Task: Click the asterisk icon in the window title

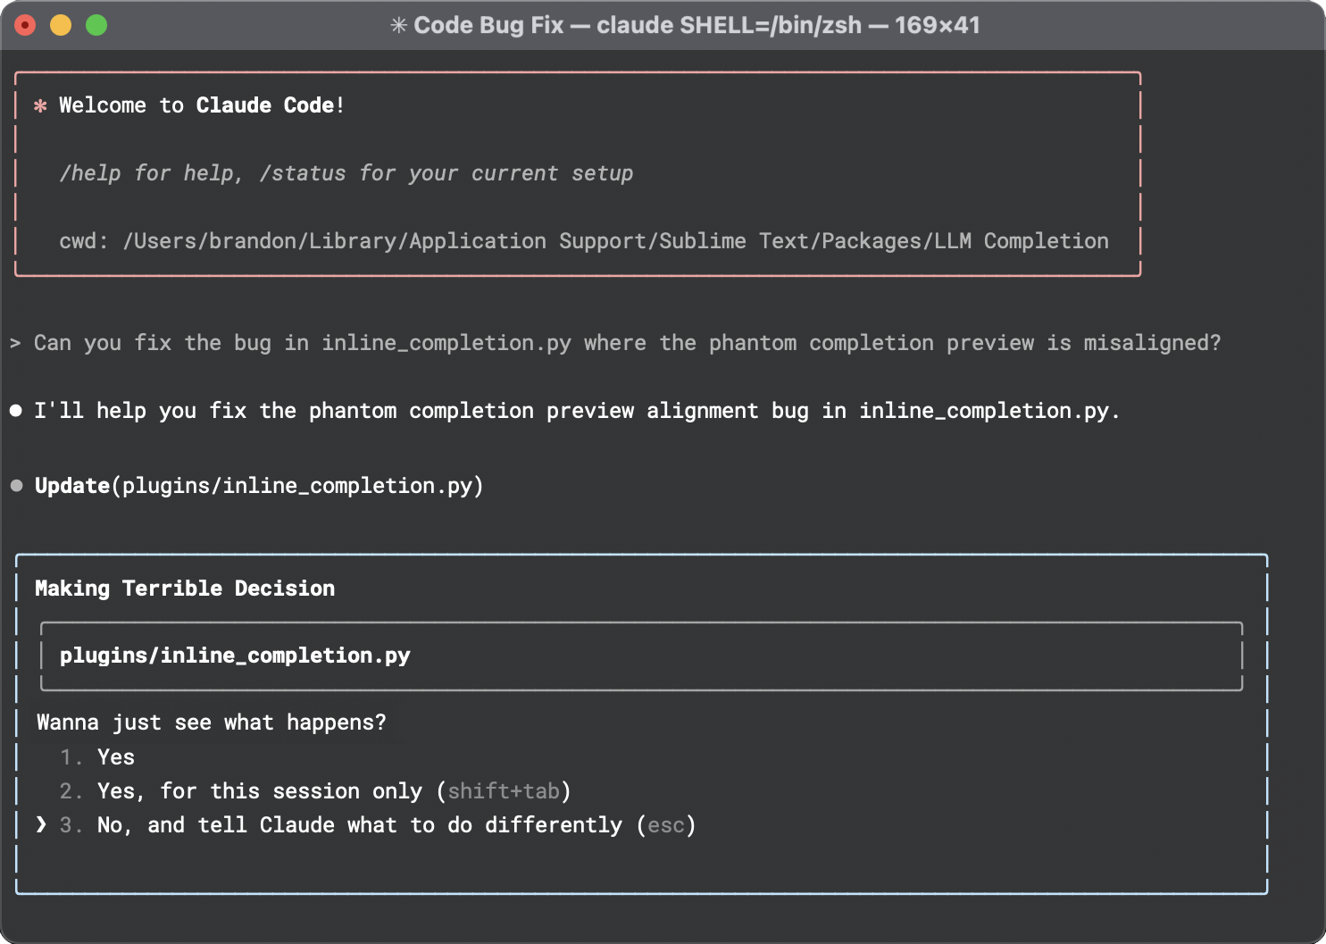Action: [399, 25]
